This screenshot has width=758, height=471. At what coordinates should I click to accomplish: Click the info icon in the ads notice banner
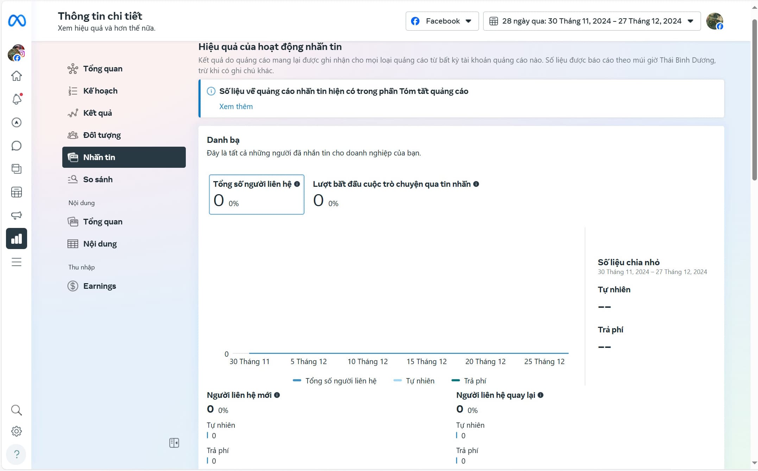[211, 91]
